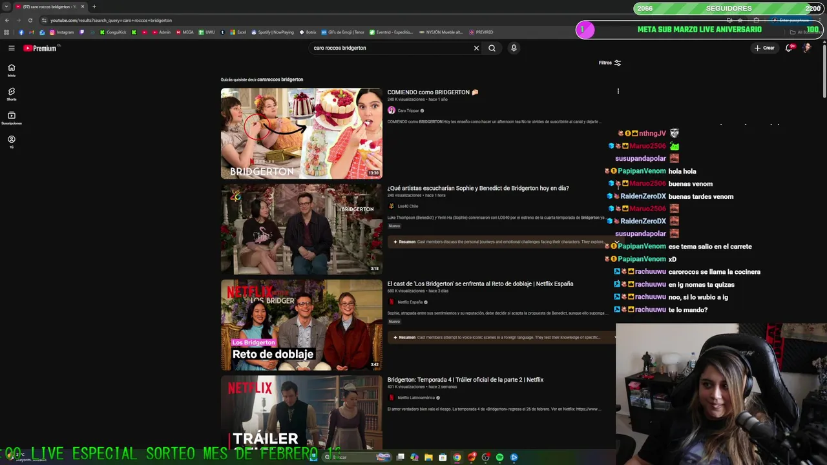
Task: Click the Chrome bookmarks apps grid icon
Action: click(6, 32)
